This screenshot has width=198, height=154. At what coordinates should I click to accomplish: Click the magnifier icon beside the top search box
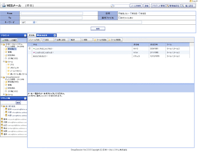pyautogui.click(x=112, y=6)
